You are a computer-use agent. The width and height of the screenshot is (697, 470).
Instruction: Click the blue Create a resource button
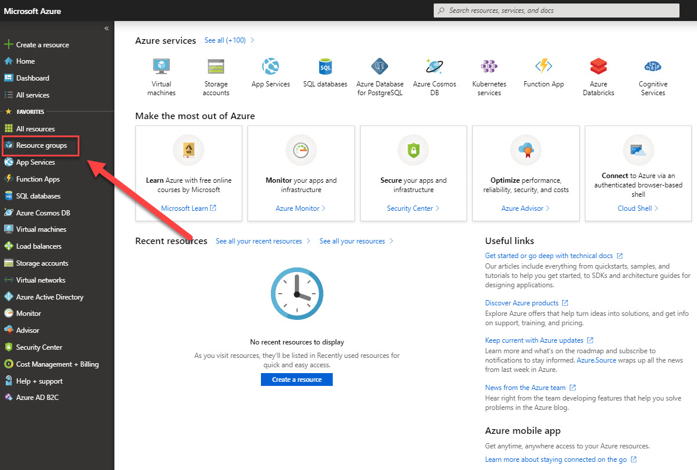tap(297, 380)
